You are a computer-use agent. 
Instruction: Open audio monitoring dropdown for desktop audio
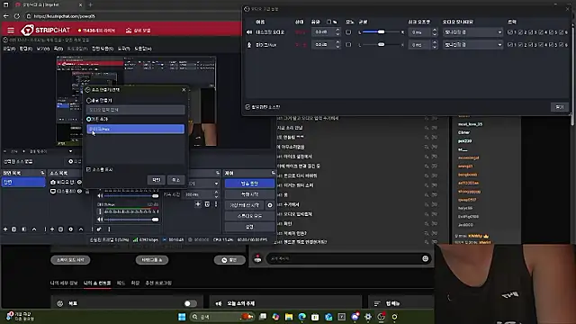[472, 32]
